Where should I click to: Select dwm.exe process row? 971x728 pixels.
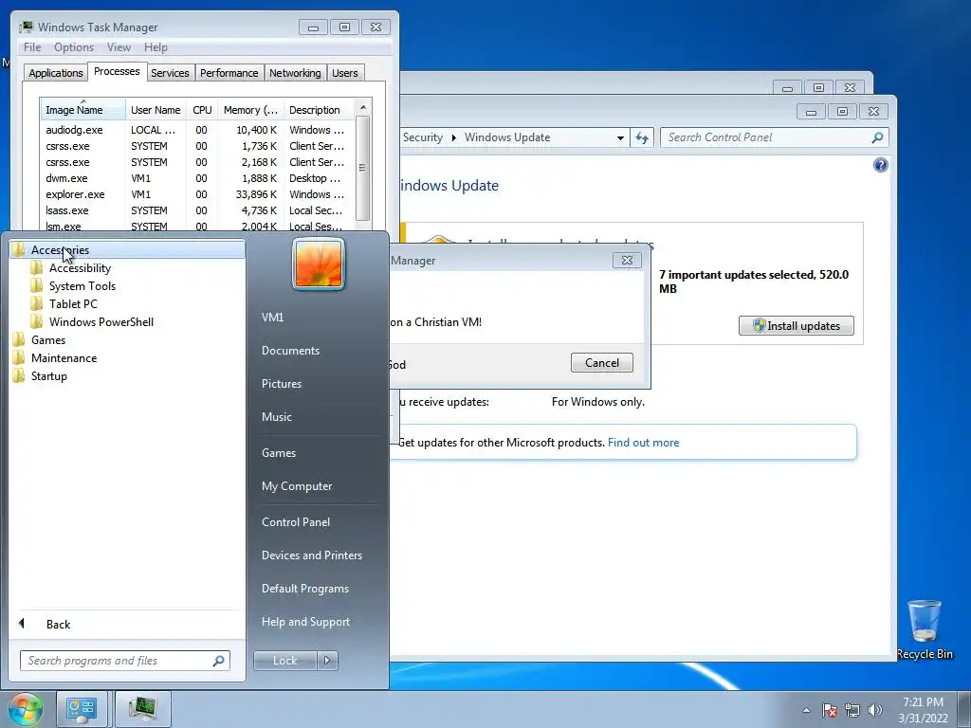pyautogui.click(x=197, y=178)
